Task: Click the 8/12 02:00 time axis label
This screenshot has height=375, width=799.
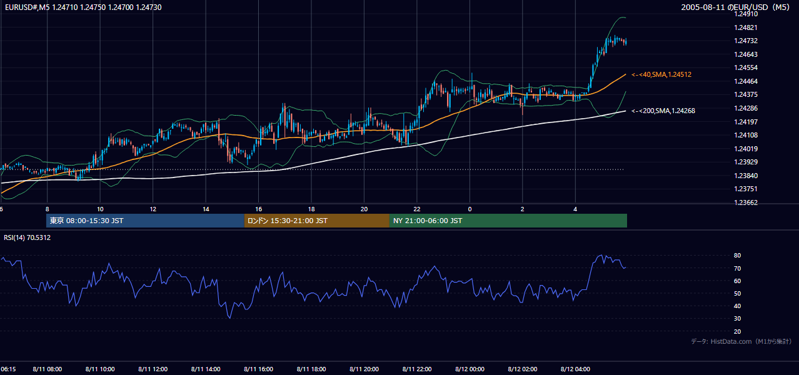Action: tap(523, 369)
